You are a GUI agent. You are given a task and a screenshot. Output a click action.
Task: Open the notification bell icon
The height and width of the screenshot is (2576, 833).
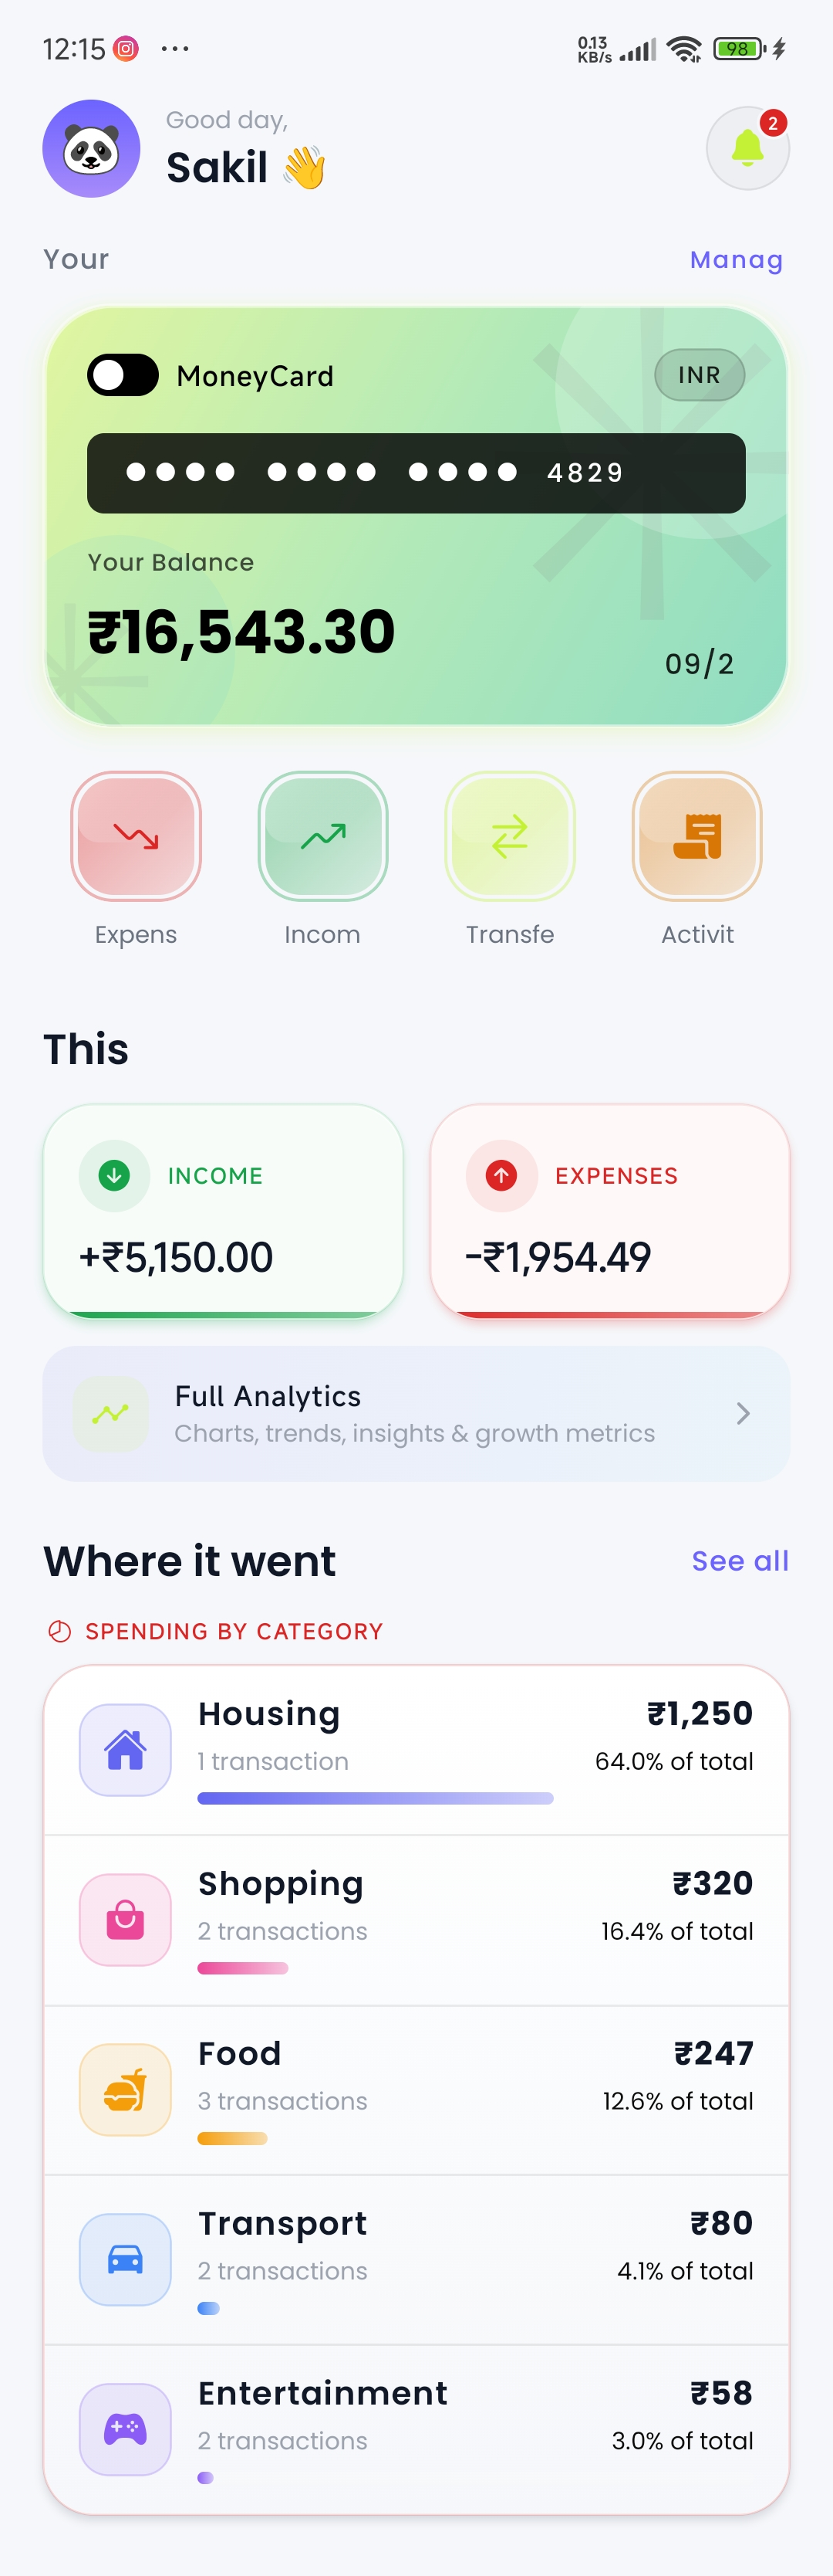pyautogui.click(x=747, y=148)
